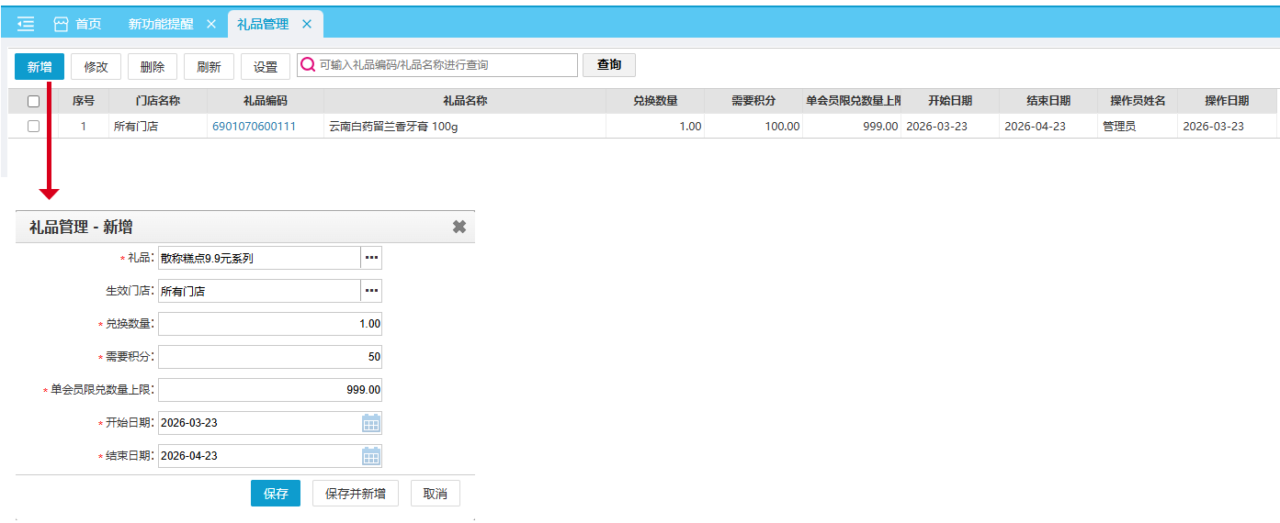Viewport: 1280px width, 523px height.
Task: Open the 结束日期 calendar picker
Action: (371, 456)
